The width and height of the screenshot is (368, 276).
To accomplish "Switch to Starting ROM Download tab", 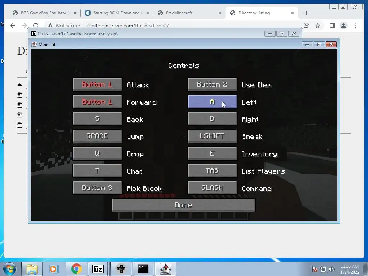I will 116,13.
